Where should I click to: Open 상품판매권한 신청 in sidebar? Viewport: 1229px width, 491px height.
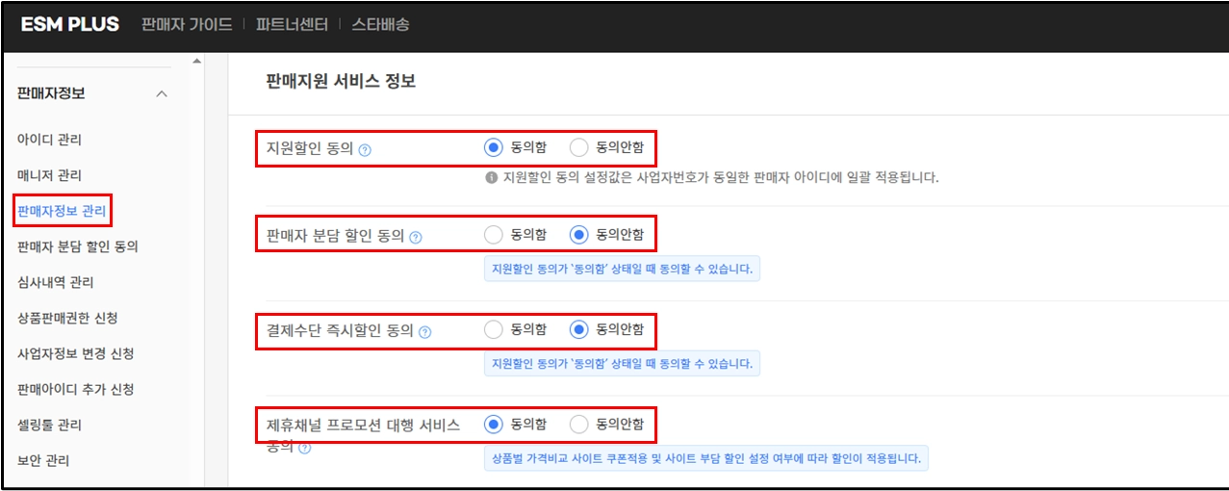pos(67,318)
